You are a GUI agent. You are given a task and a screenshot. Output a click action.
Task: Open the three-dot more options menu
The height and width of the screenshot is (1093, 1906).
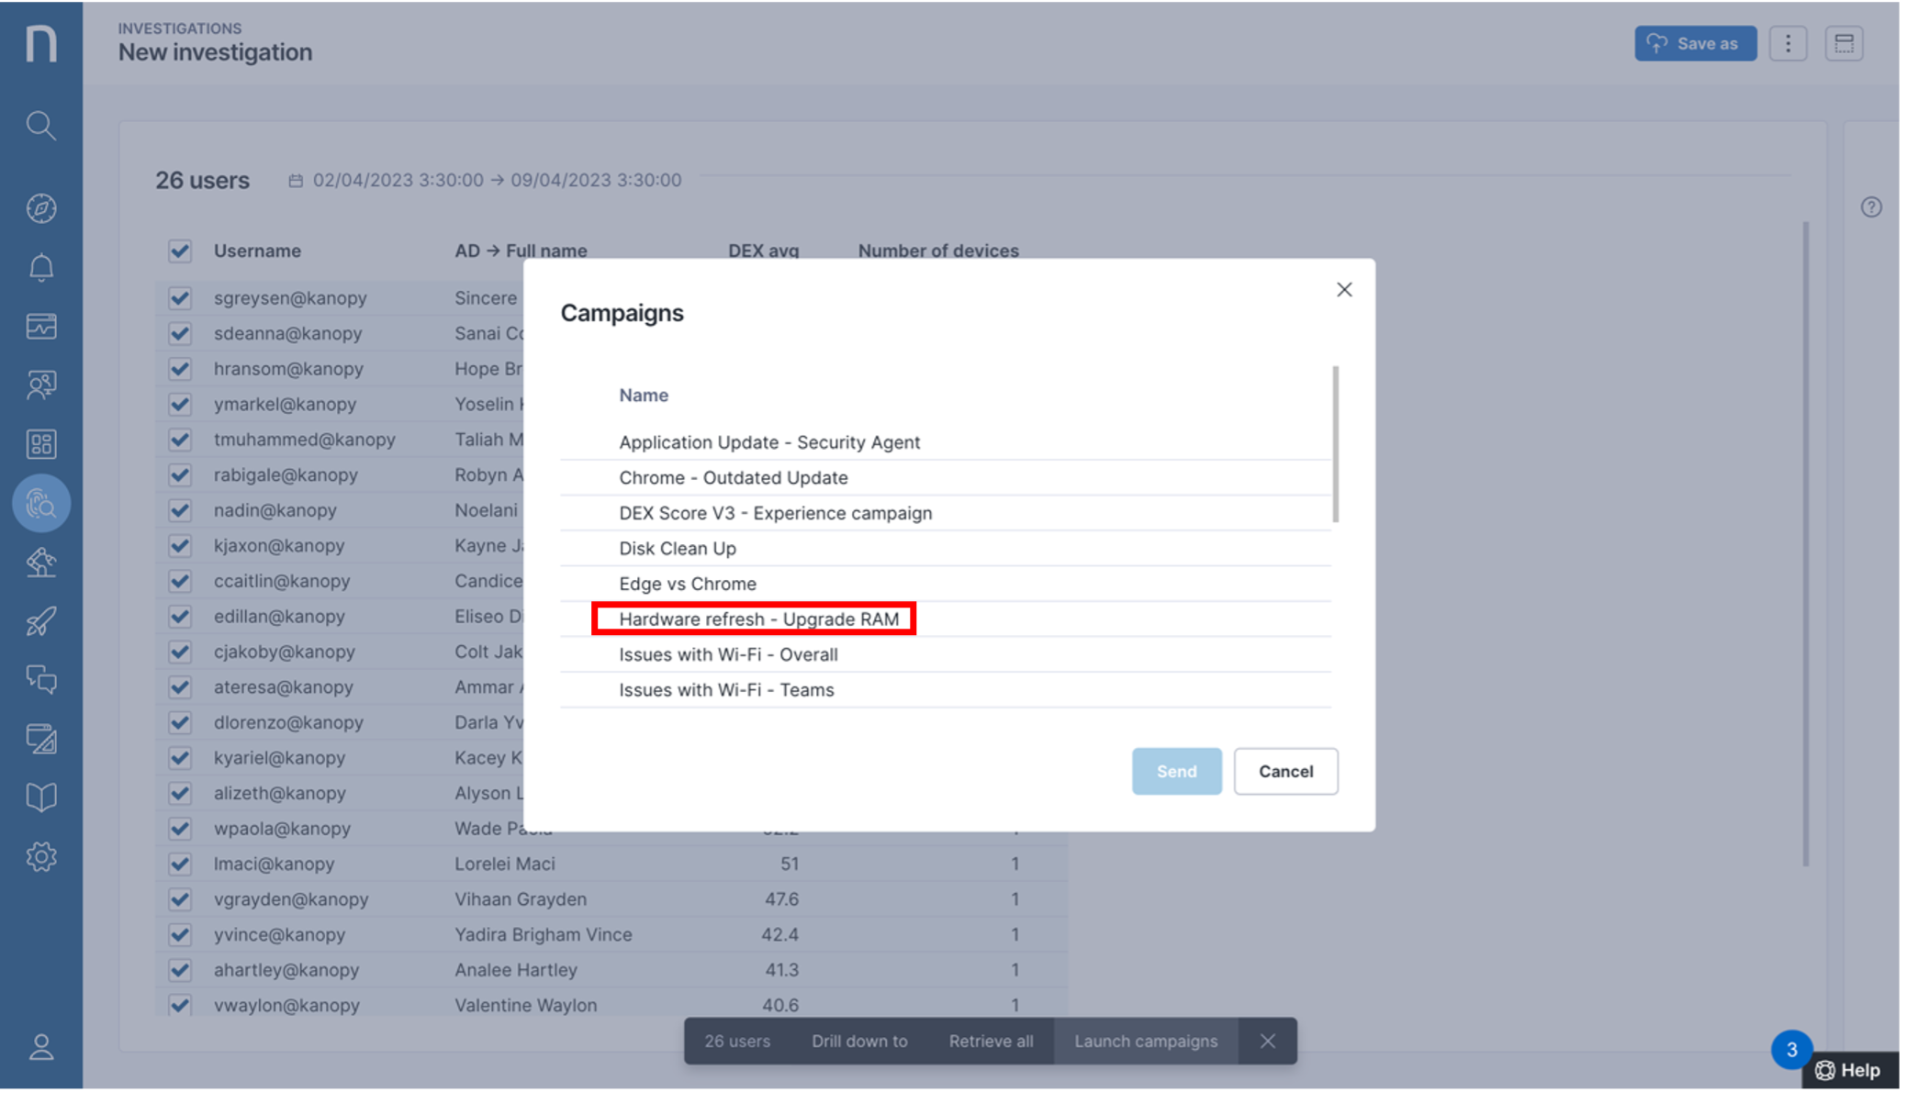coord(1788,44)
